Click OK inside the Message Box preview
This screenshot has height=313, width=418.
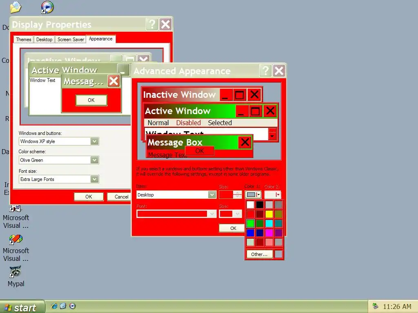click(x=199, y=151)
